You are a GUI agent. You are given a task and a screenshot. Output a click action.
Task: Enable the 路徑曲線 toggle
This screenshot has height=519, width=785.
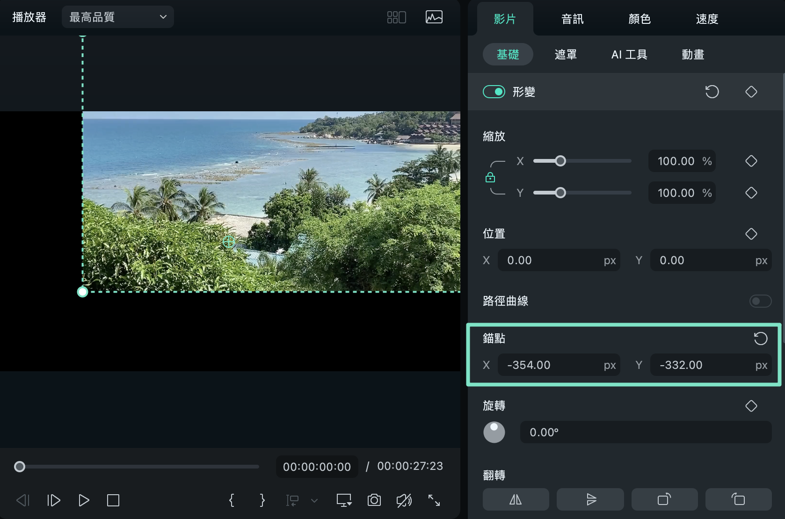(760, 301)
